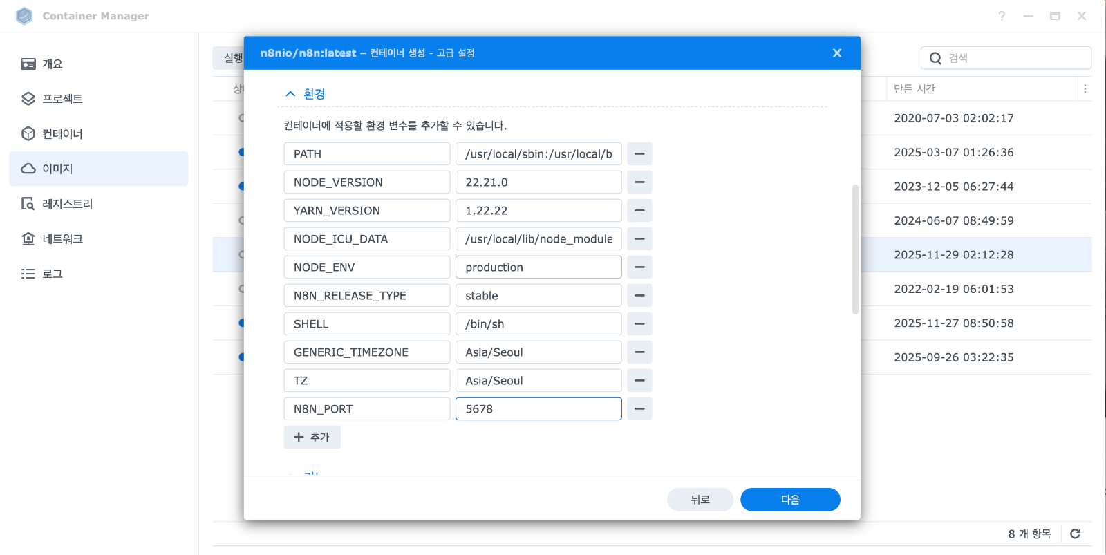Remove the TZ variable row

point(639,381)
